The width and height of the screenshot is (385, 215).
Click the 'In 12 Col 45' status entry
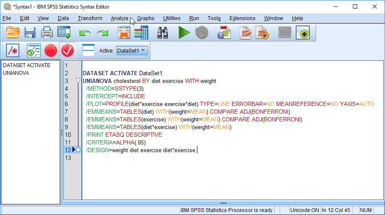point(336,210)
